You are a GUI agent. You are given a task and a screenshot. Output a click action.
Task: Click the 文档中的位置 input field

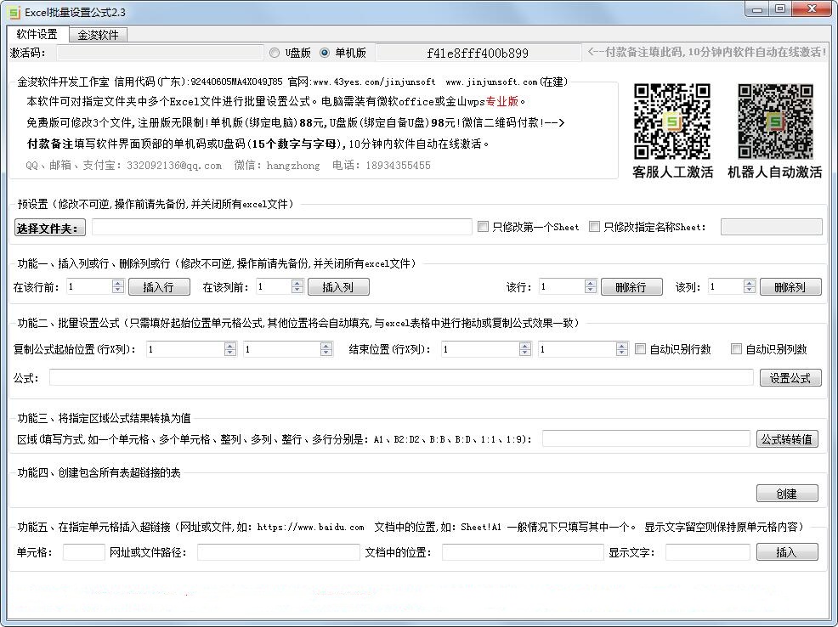click(x=523, y=551)
